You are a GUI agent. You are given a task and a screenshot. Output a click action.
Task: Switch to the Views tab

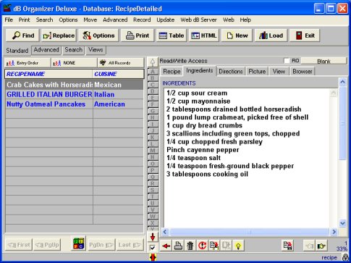[96, 50]
